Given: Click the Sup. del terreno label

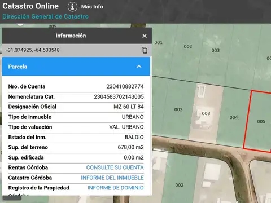Looking at the screenshot, I should click(x=28, y=147).
